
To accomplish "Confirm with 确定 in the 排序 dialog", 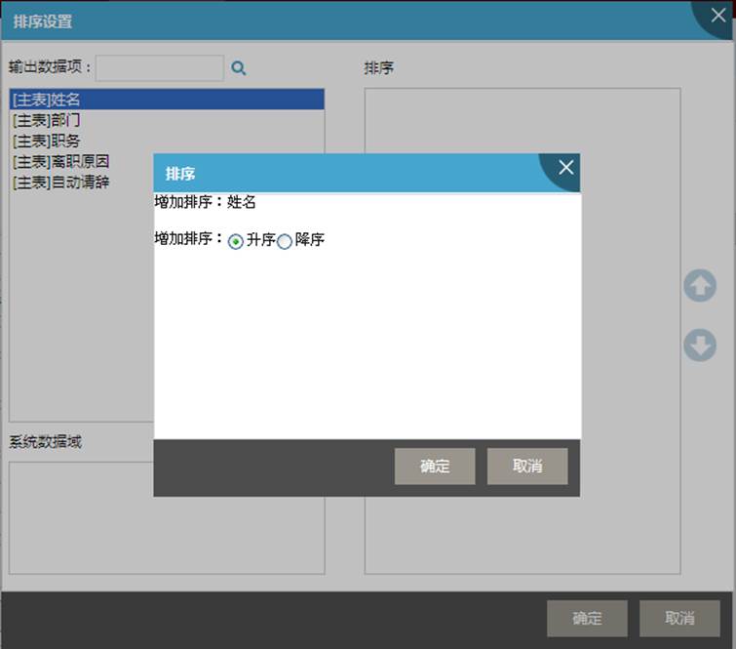I will point(435,466).
